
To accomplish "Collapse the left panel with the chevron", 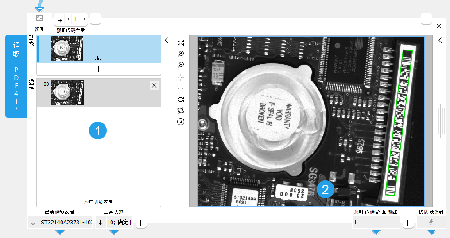I will (167, 40).
